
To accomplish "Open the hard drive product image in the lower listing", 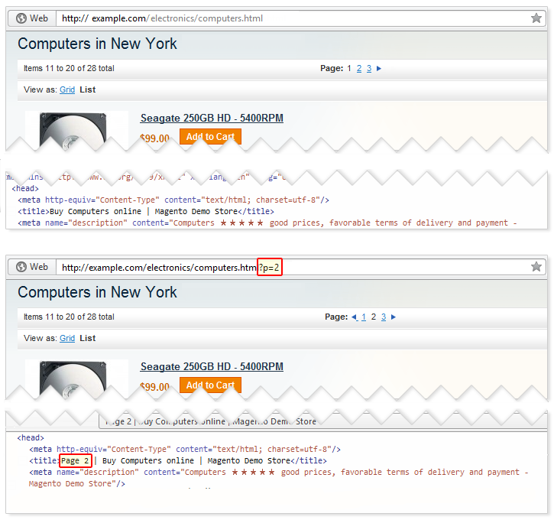I will click(76, 377).
